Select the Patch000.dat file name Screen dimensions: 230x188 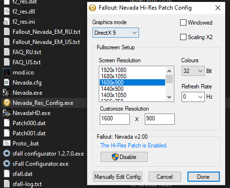pos(29,123)
